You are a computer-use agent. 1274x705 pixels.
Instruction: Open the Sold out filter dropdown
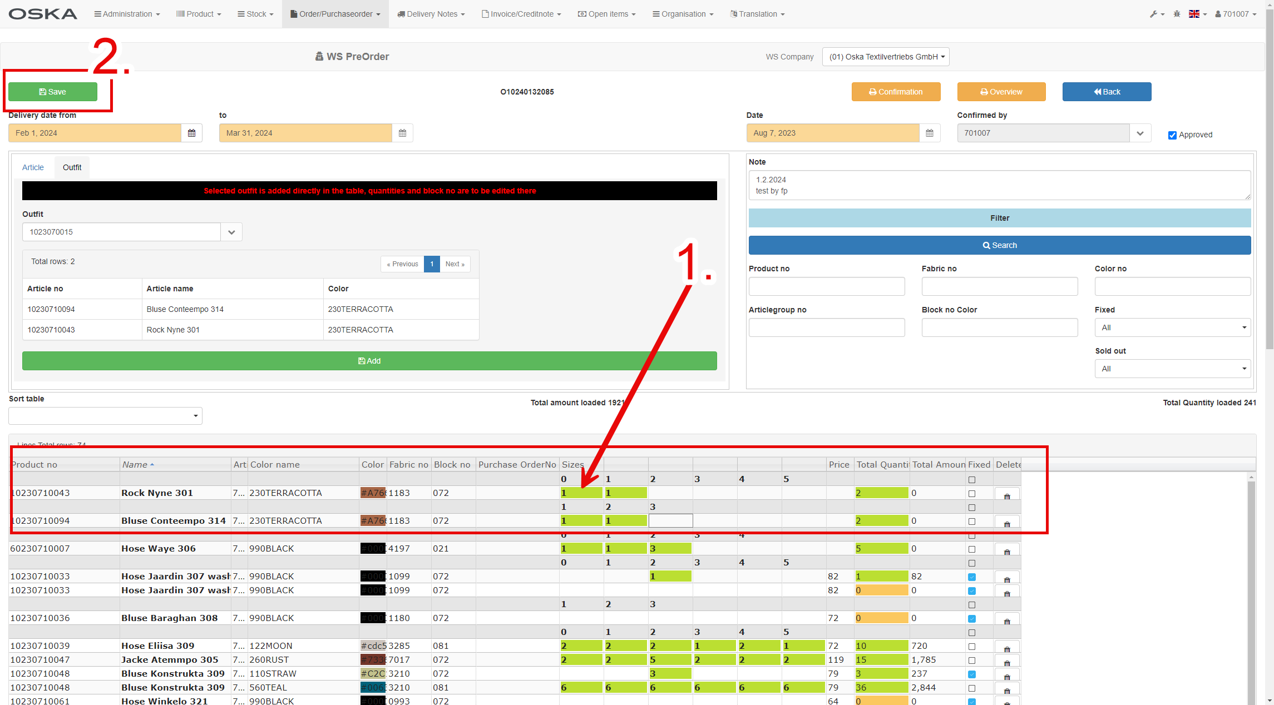click(x=1172, y=369)
